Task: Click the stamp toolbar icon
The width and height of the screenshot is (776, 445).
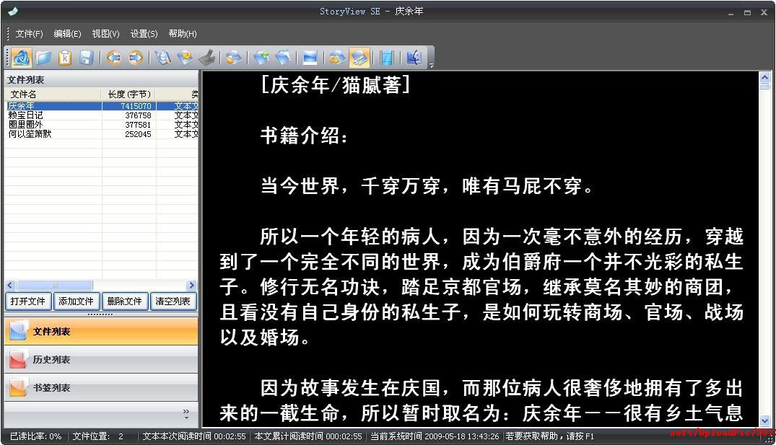Action: (207, 58)
